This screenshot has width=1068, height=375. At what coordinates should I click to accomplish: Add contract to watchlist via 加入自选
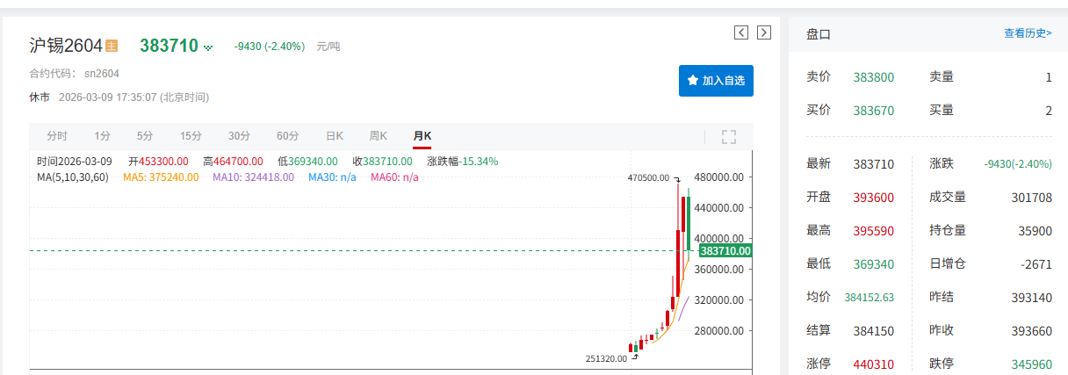pos(716,80)
